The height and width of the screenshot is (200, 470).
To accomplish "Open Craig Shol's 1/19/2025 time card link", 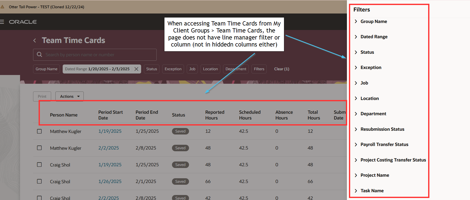I will pos(110,165).
